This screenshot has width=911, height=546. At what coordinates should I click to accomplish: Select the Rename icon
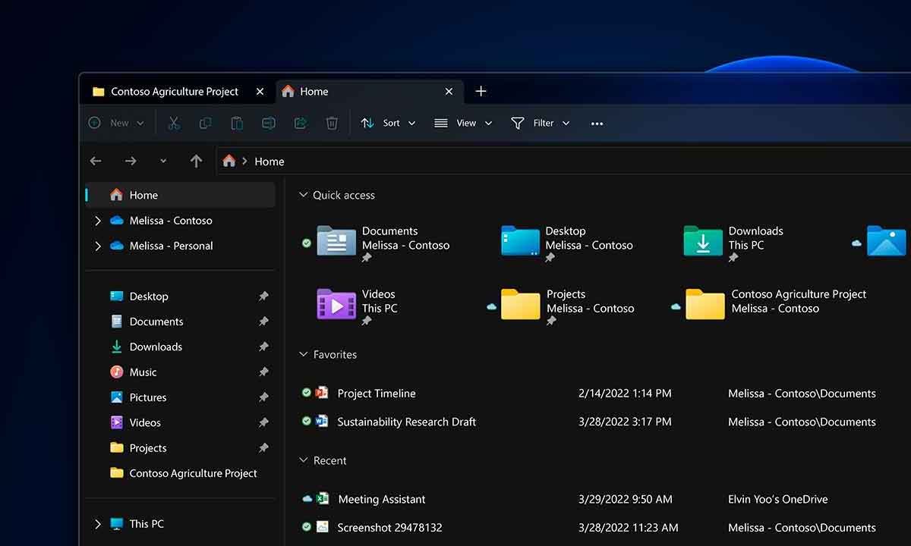click(269, 123)
